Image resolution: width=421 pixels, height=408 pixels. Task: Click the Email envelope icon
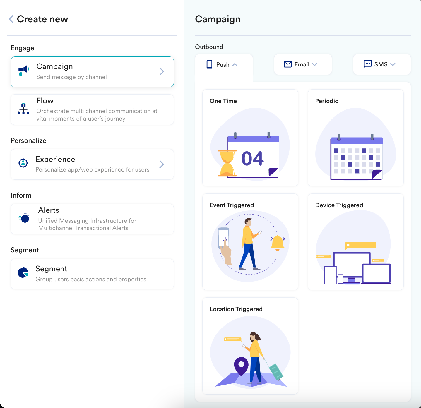tap(288, 64)
